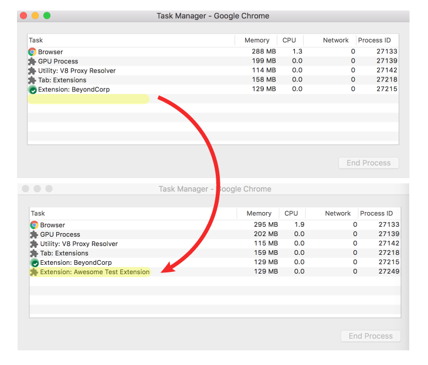Click CPU value 1.9 in lower window
Image resolution: width=428 pixels, height=365 pixels.
[300, 224]
